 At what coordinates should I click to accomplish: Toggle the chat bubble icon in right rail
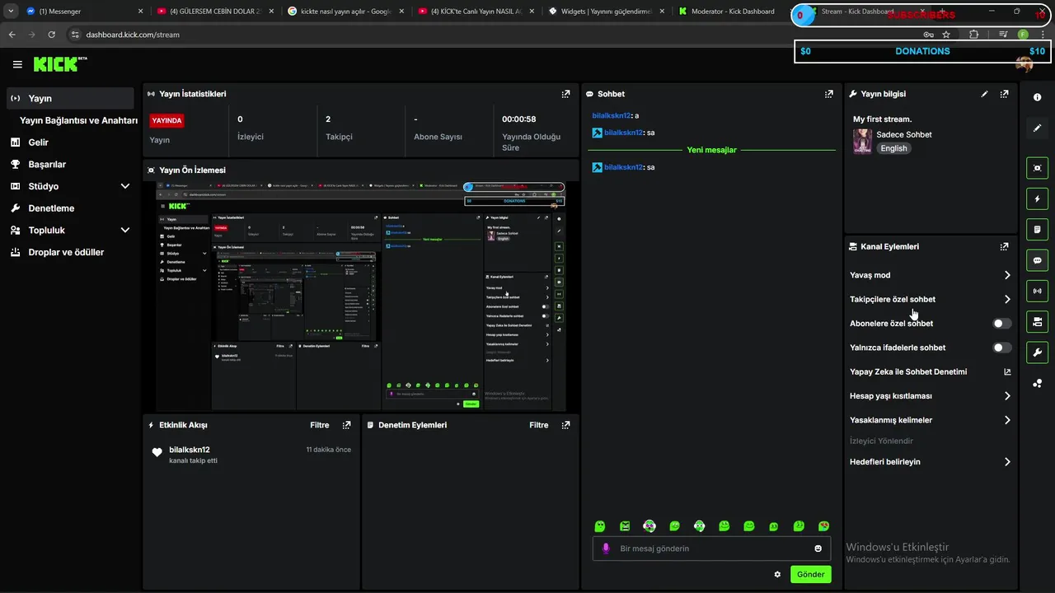(x=1038, y=260)
